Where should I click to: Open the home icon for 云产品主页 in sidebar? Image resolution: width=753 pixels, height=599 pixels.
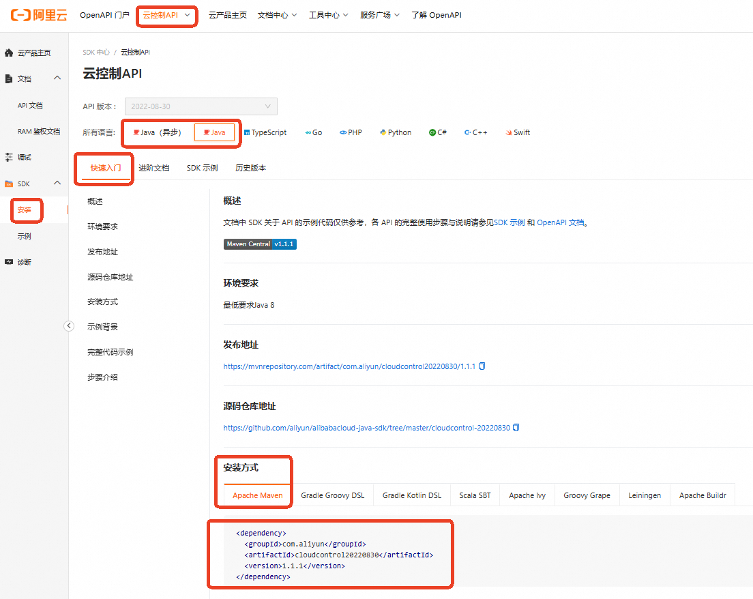coord(9,53)
